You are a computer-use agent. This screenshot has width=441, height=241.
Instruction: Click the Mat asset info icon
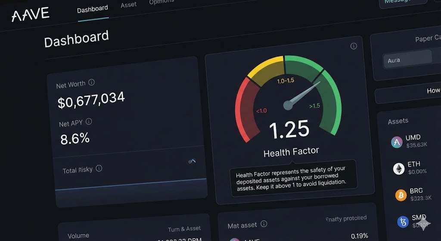click(x=264, y=224)
